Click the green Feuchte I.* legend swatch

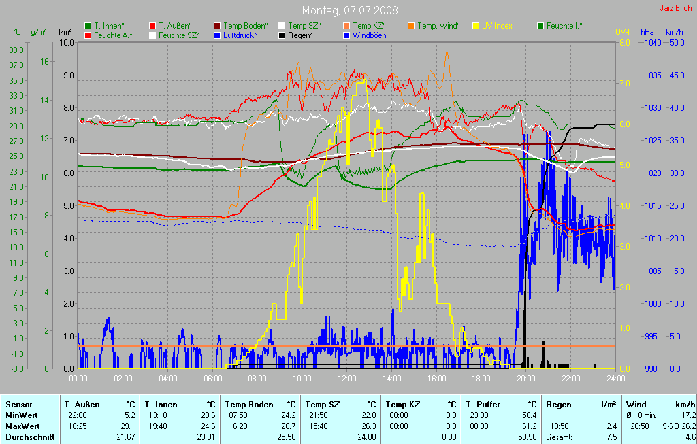(540, 27)
